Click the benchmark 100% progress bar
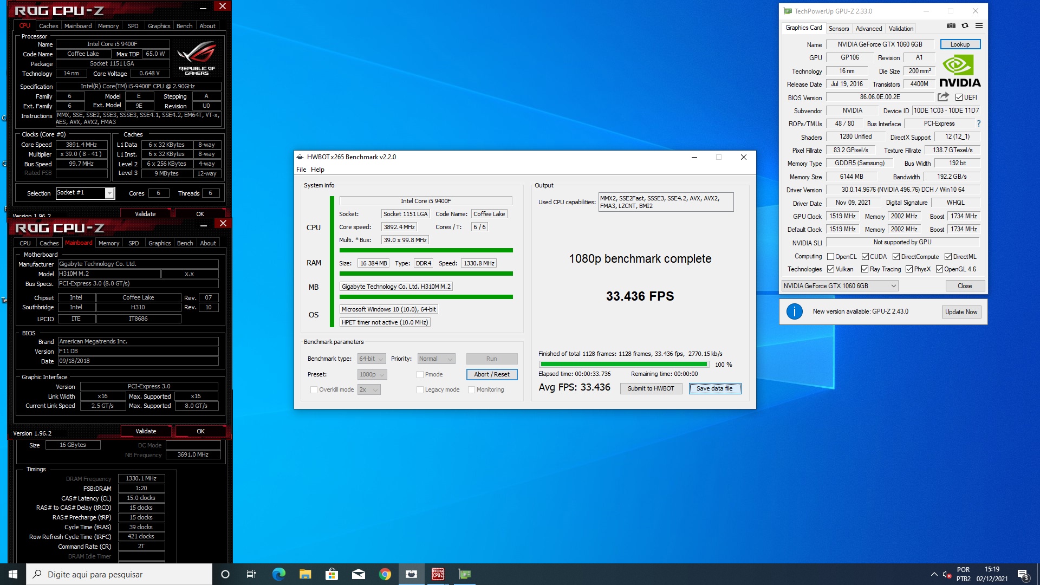Viewport: 1040px width, 585px height. click(624, 365)
